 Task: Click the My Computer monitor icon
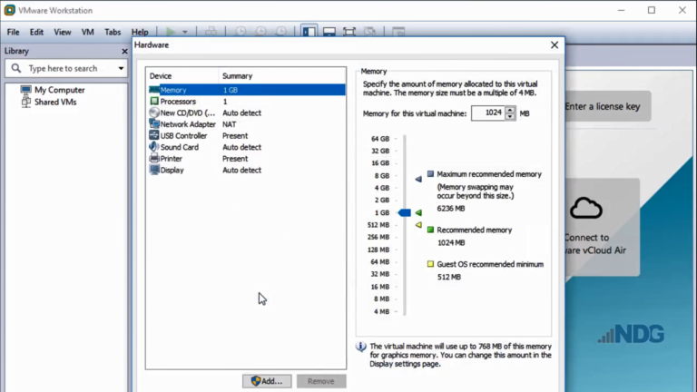pyautogui.click(x=25, y=90)
